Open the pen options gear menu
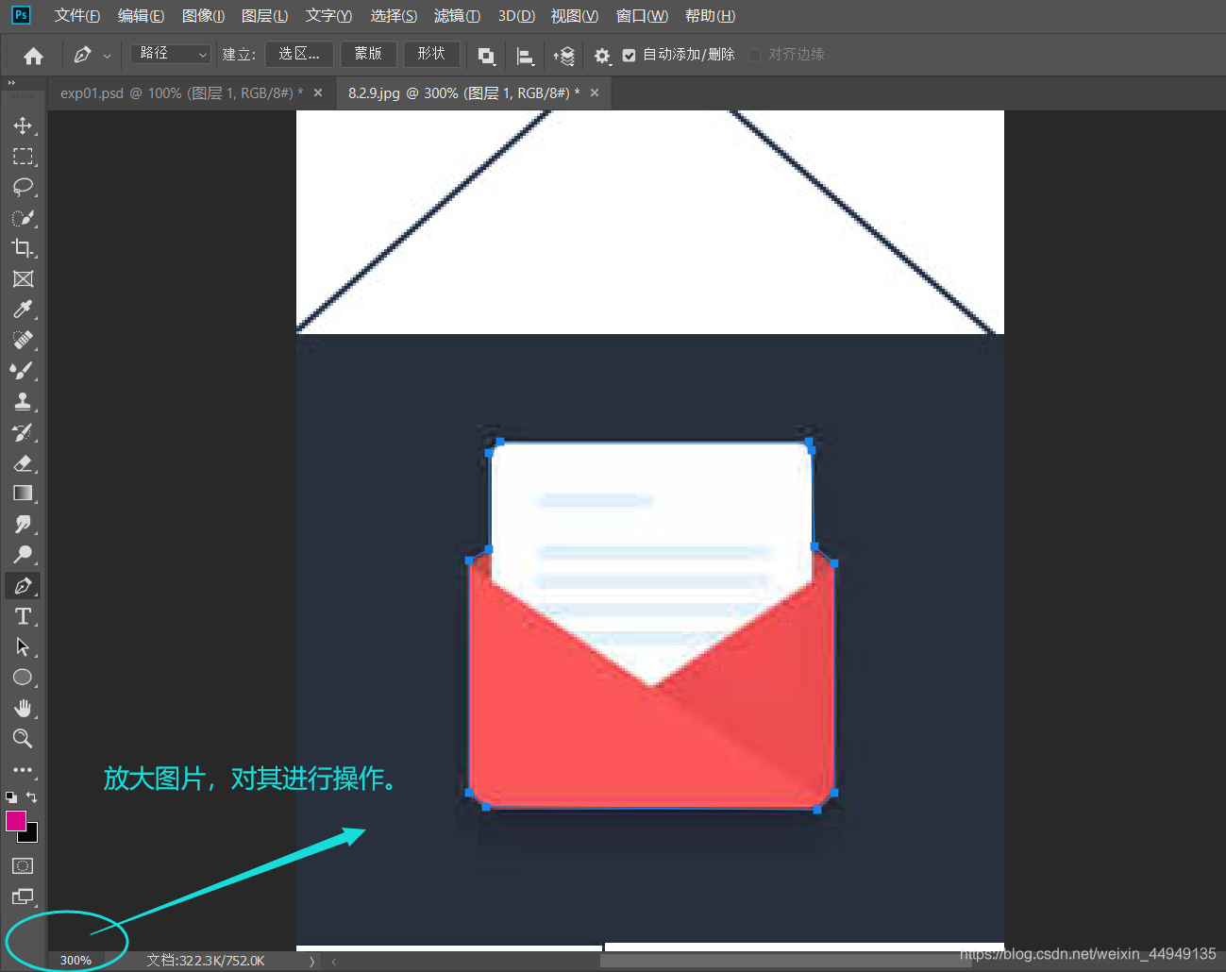The image size is (1226, 972). tap(602, 56)
